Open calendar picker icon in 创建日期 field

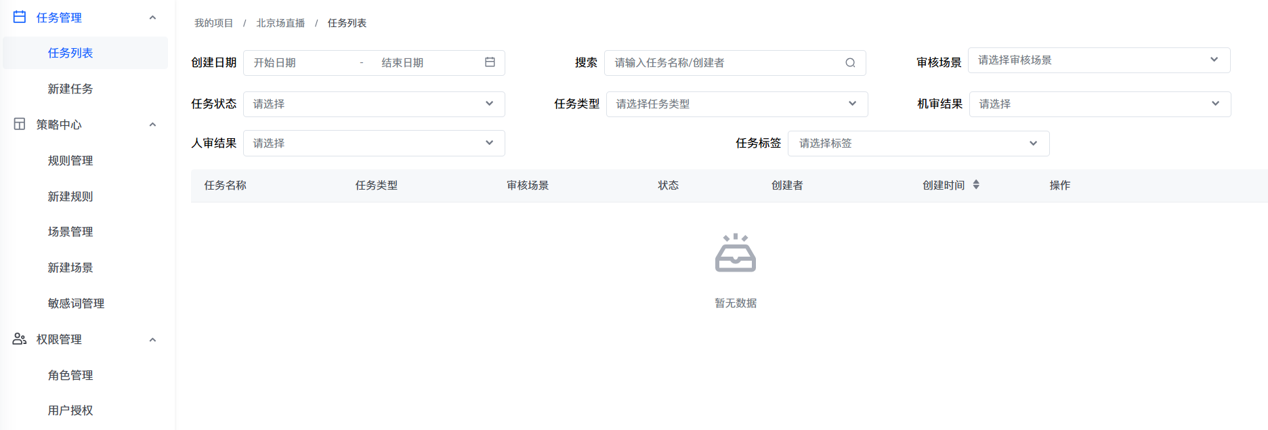tap(490, 62)
